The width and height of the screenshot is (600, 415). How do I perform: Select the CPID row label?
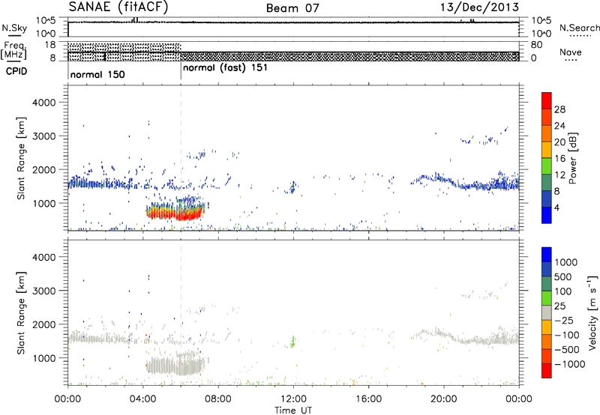pos(16,71)
